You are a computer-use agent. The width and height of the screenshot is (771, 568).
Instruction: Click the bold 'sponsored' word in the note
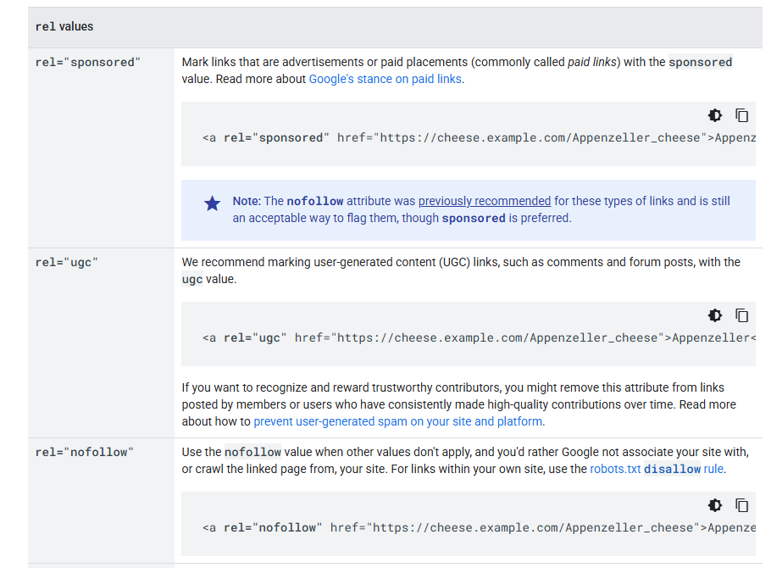[x=474, y=219]
